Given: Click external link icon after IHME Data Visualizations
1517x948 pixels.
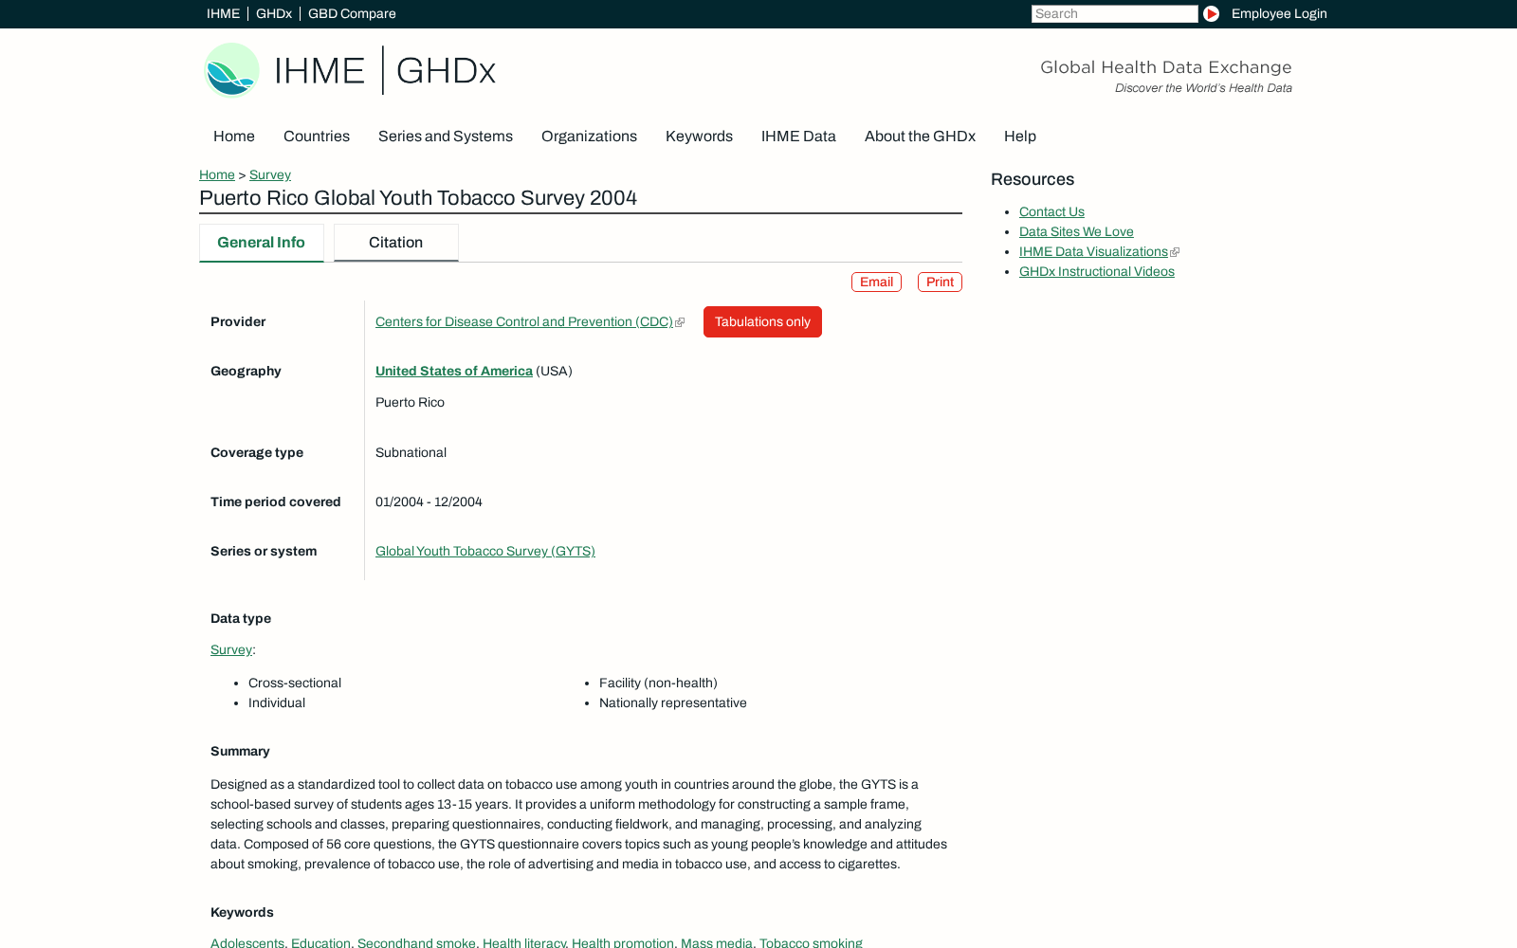Looking at the screenshot, I should (1175, 252).
